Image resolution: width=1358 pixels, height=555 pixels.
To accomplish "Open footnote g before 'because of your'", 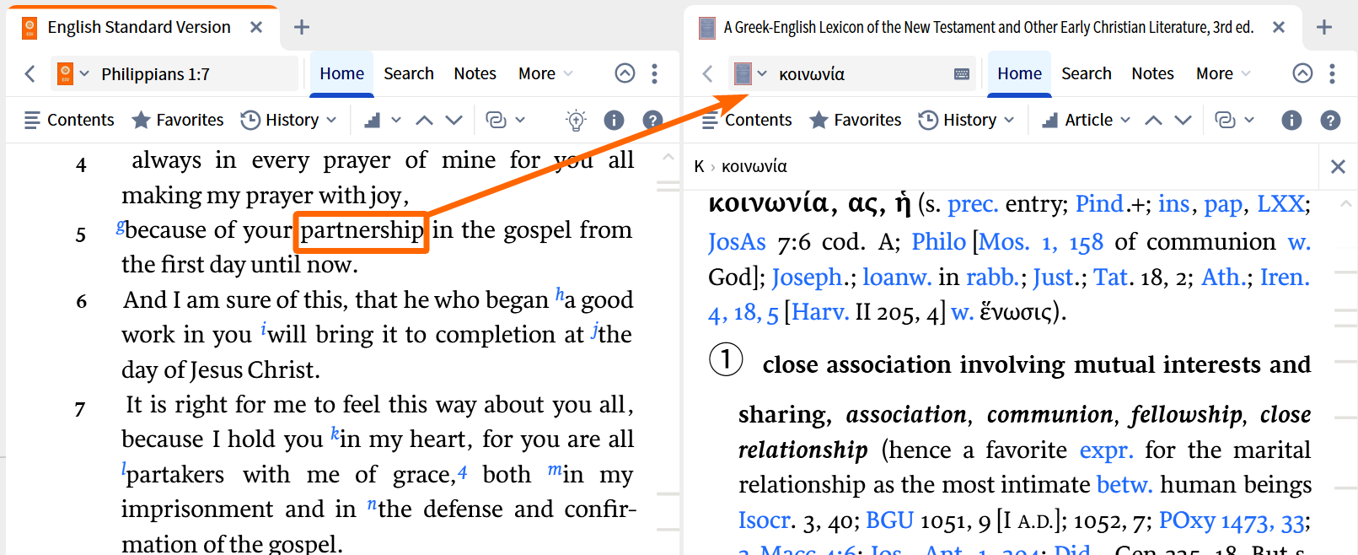I will tap(121, 226).
